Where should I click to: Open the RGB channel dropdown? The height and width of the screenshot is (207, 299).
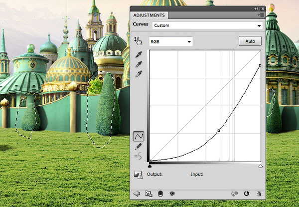[x=171, y=41]
